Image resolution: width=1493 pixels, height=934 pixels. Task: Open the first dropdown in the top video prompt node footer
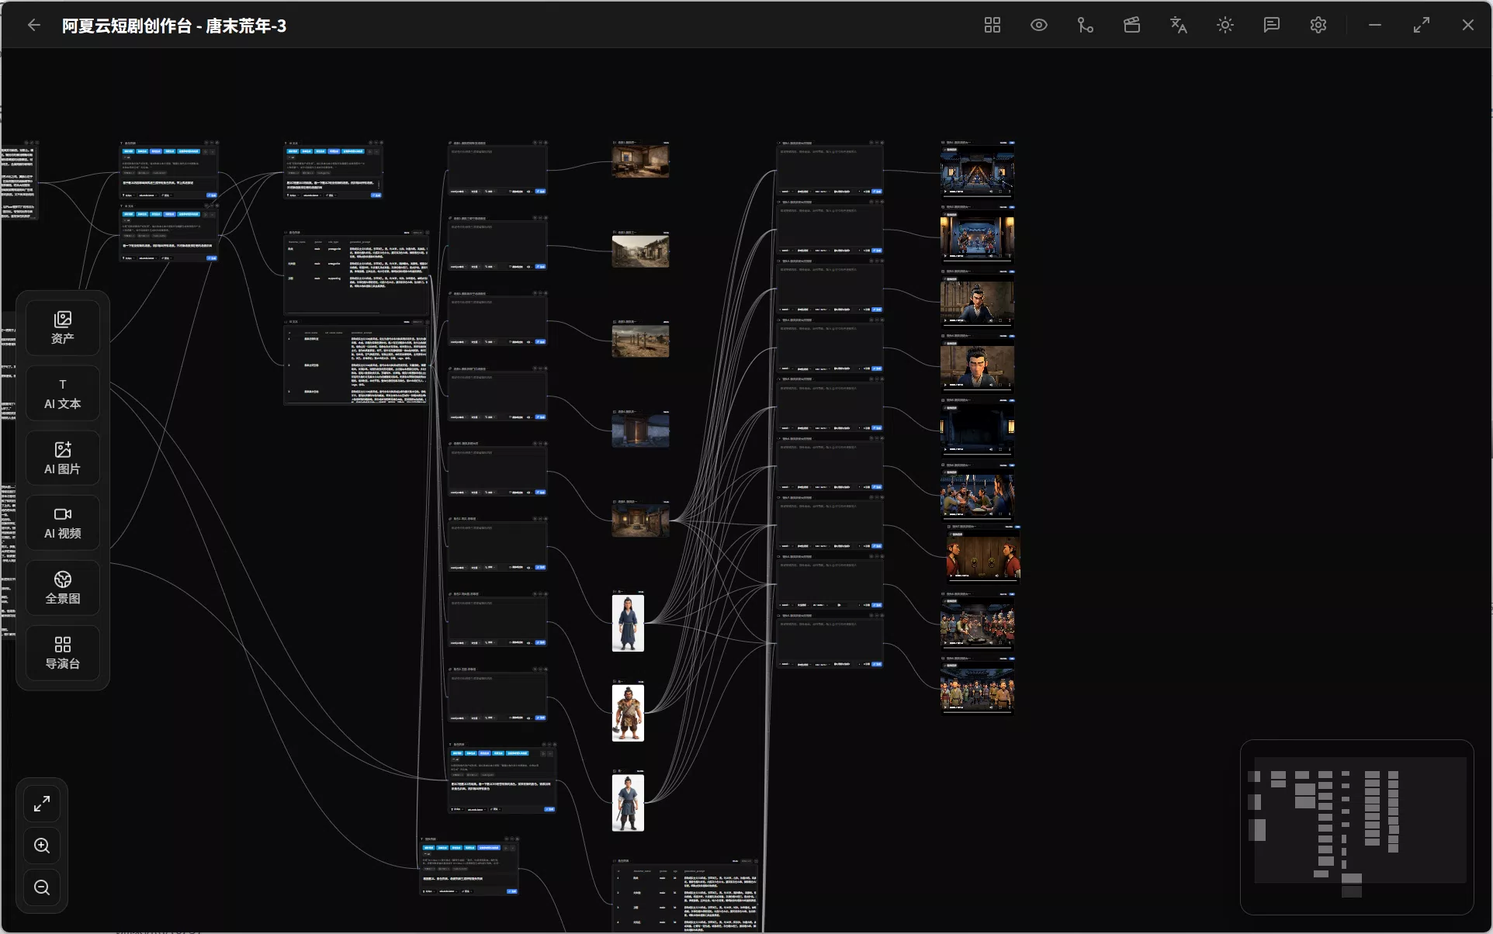[x=785, y=191]
